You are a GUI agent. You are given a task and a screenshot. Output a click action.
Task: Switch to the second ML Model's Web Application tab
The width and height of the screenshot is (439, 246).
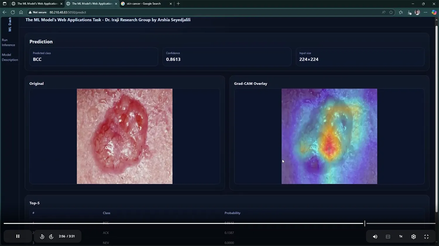pos(92,4)
